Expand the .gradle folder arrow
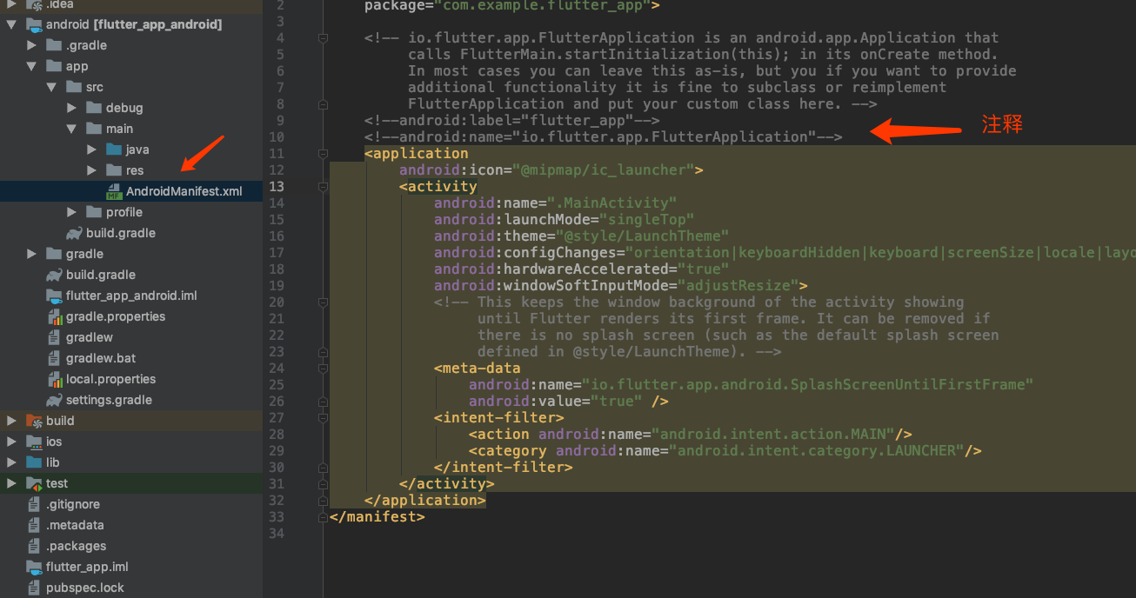 click(32, 45)
